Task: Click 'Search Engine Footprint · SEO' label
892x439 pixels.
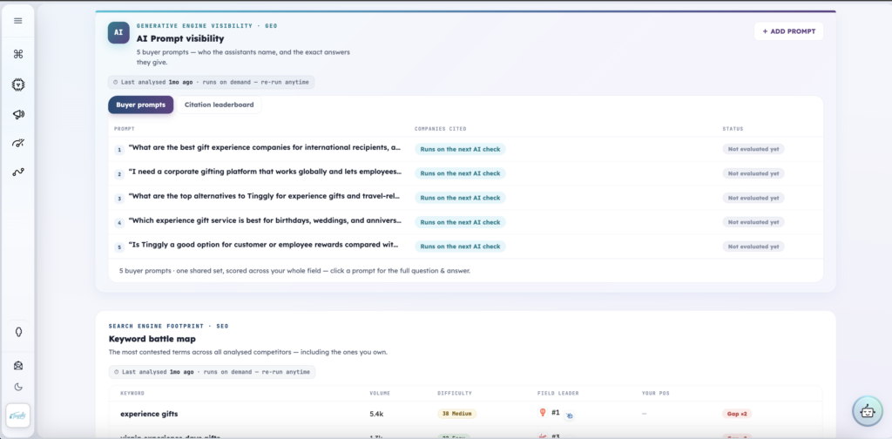Action: tap(168, 327)
